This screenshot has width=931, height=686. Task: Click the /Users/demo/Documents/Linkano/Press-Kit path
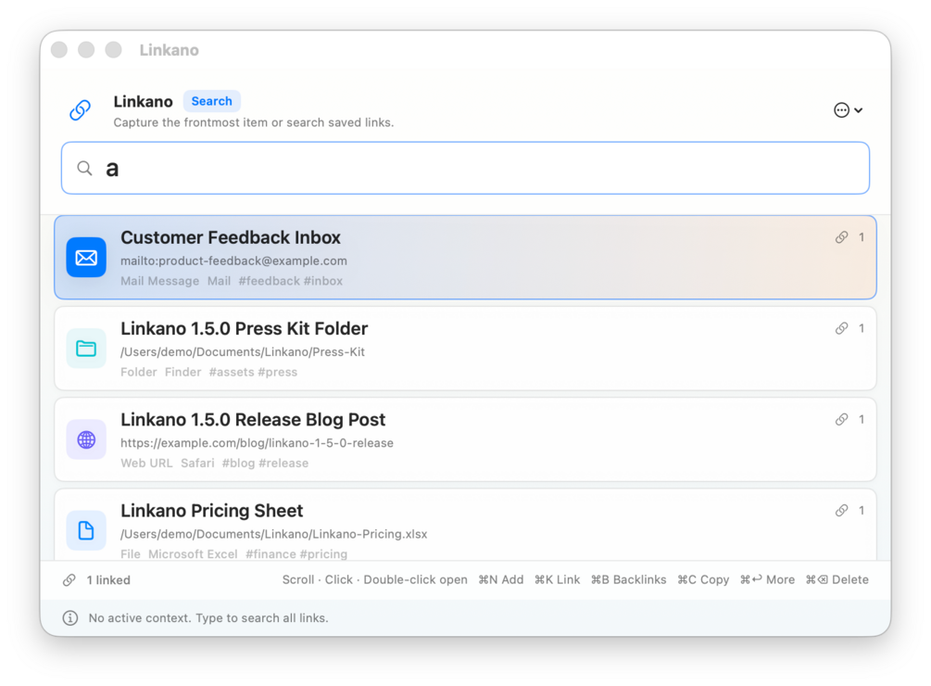(x=243, y=351)
